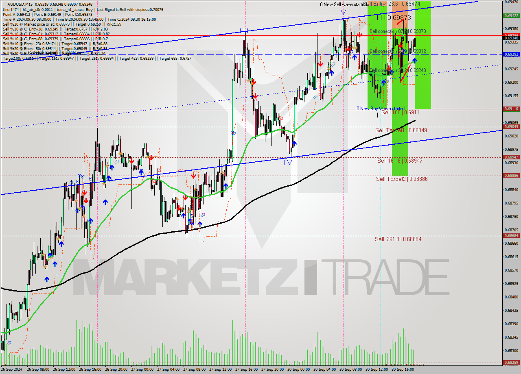Click the 0.68300 price axis value

point(511,351)
